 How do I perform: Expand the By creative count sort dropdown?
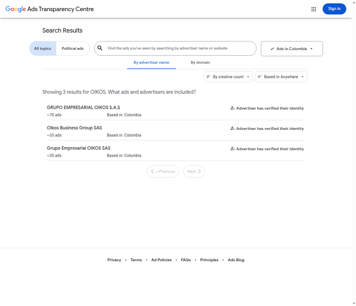(228, 76)
